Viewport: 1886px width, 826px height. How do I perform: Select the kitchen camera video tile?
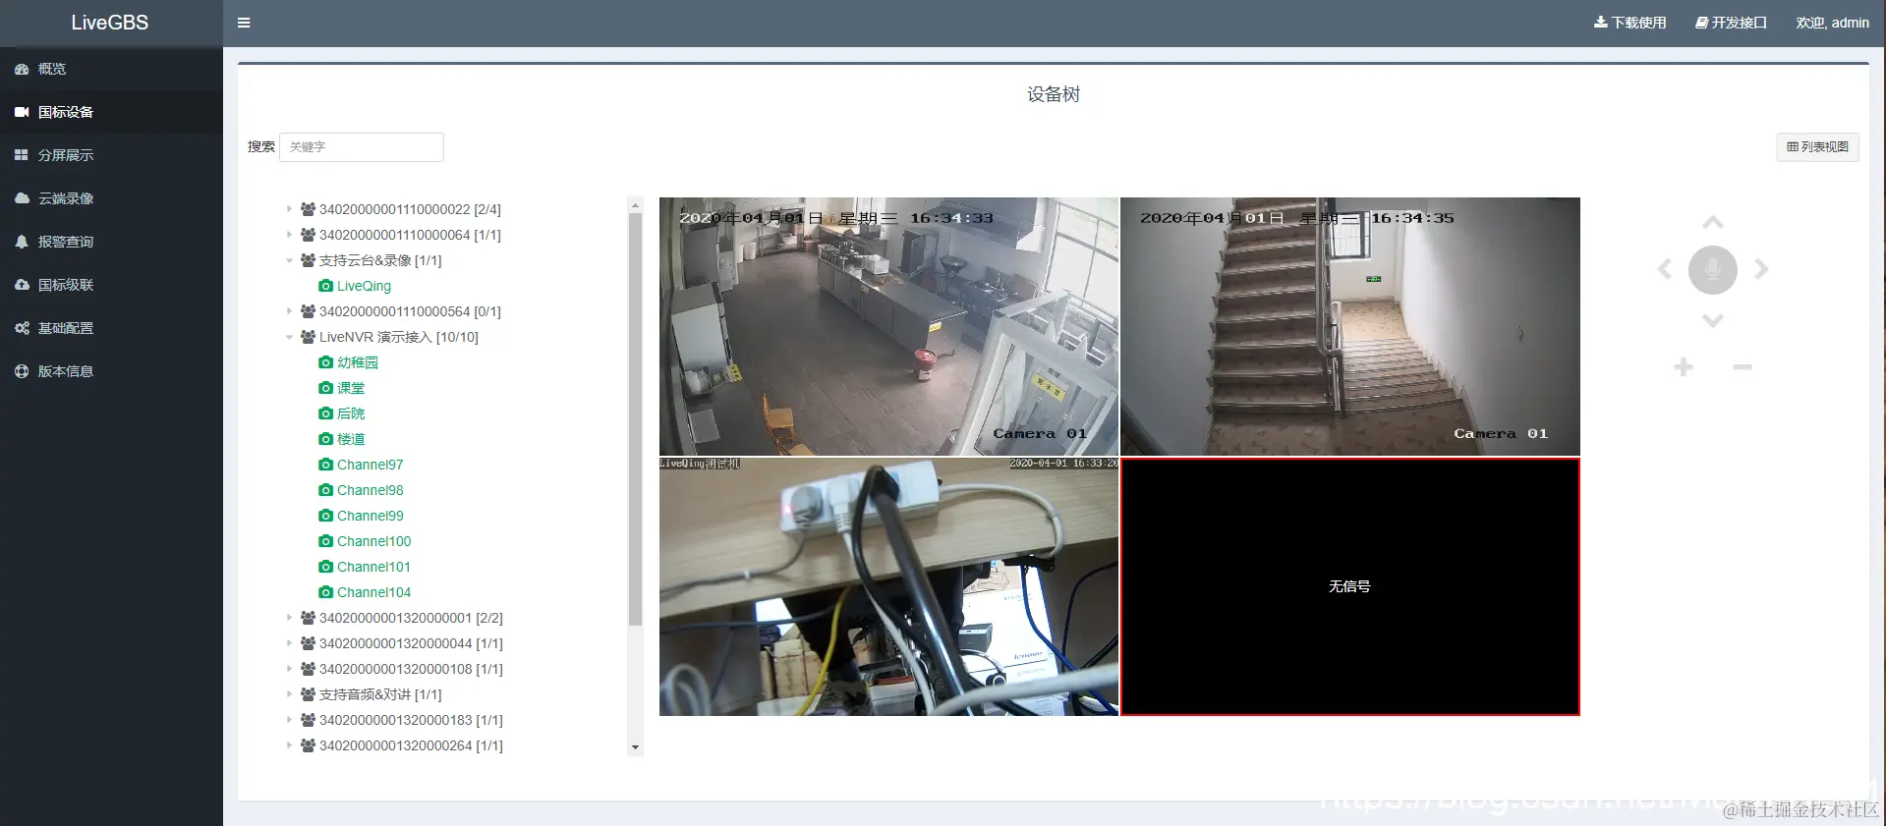click(888, 326)
